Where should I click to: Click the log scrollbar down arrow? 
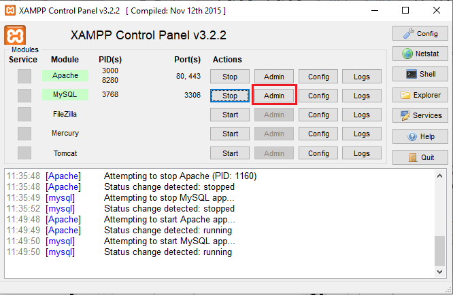click(439, 272)
